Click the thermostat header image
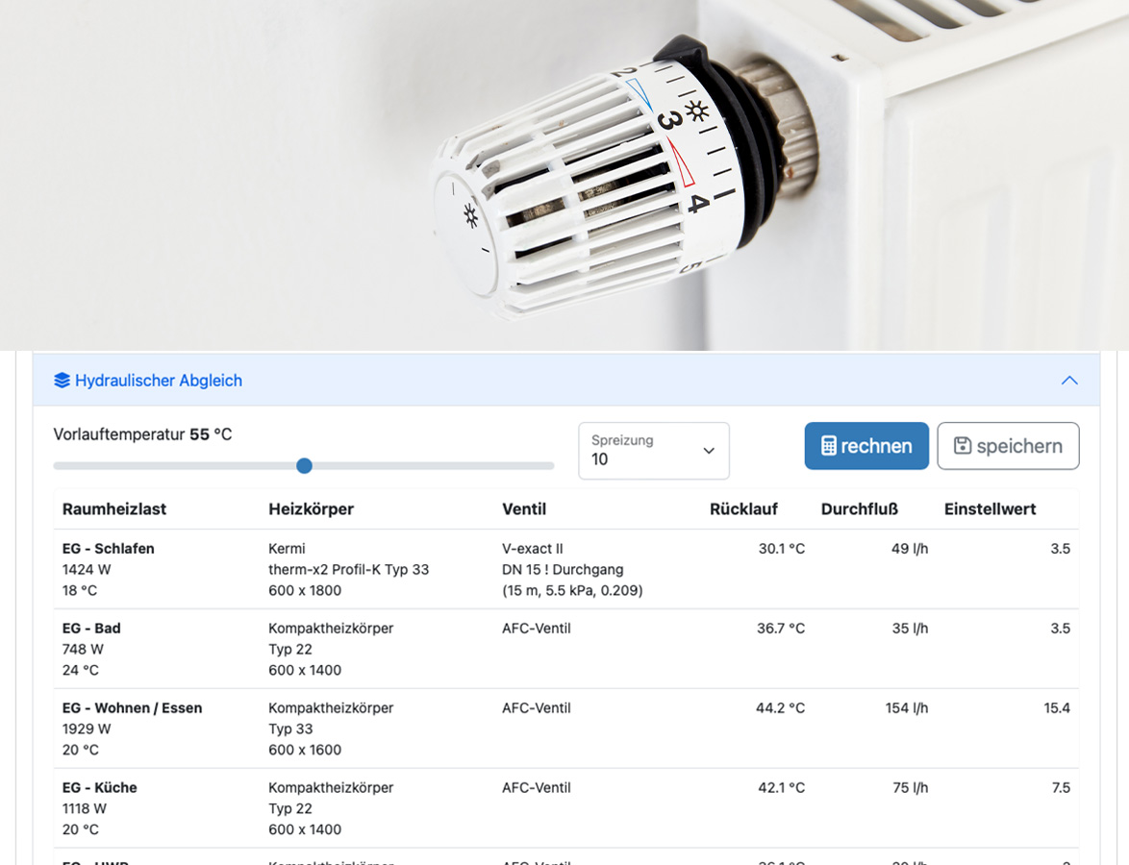 (564, 173)
